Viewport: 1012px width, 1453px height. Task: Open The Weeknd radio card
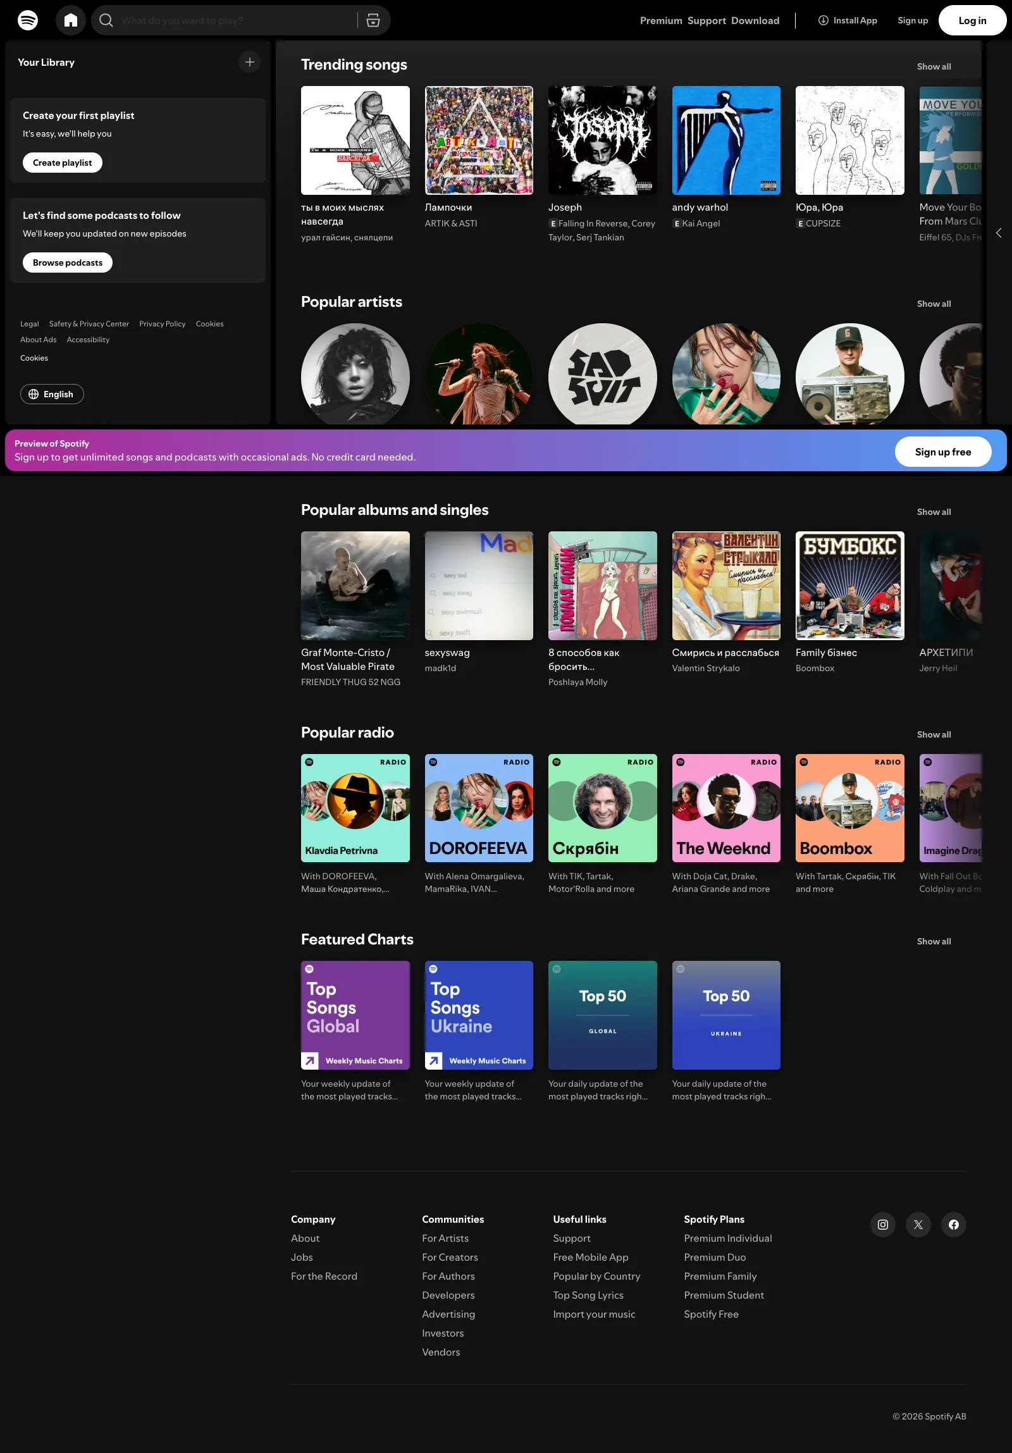pos(726,808)
